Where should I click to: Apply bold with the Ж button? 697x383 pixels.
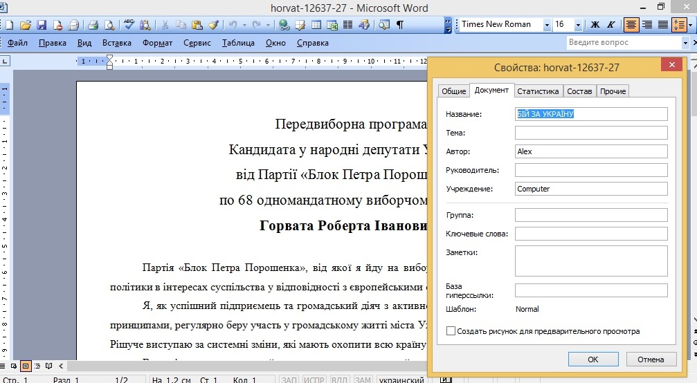595,25
